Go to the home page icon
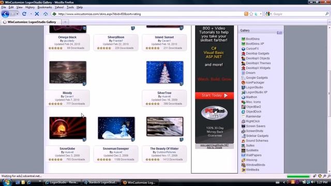This screenshot has width=331, height=186. click(x=46, y=14)
